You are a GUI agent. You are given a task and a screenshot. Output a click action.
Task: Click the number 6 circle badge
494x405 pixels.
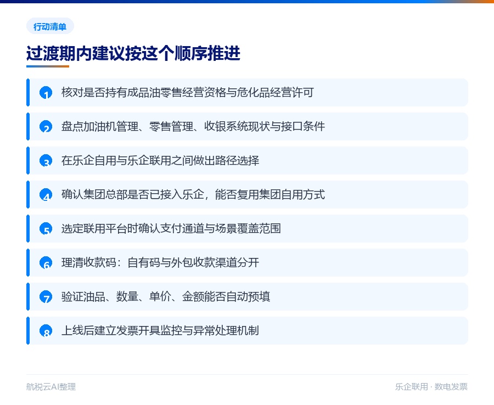click(x=46, y=263)
